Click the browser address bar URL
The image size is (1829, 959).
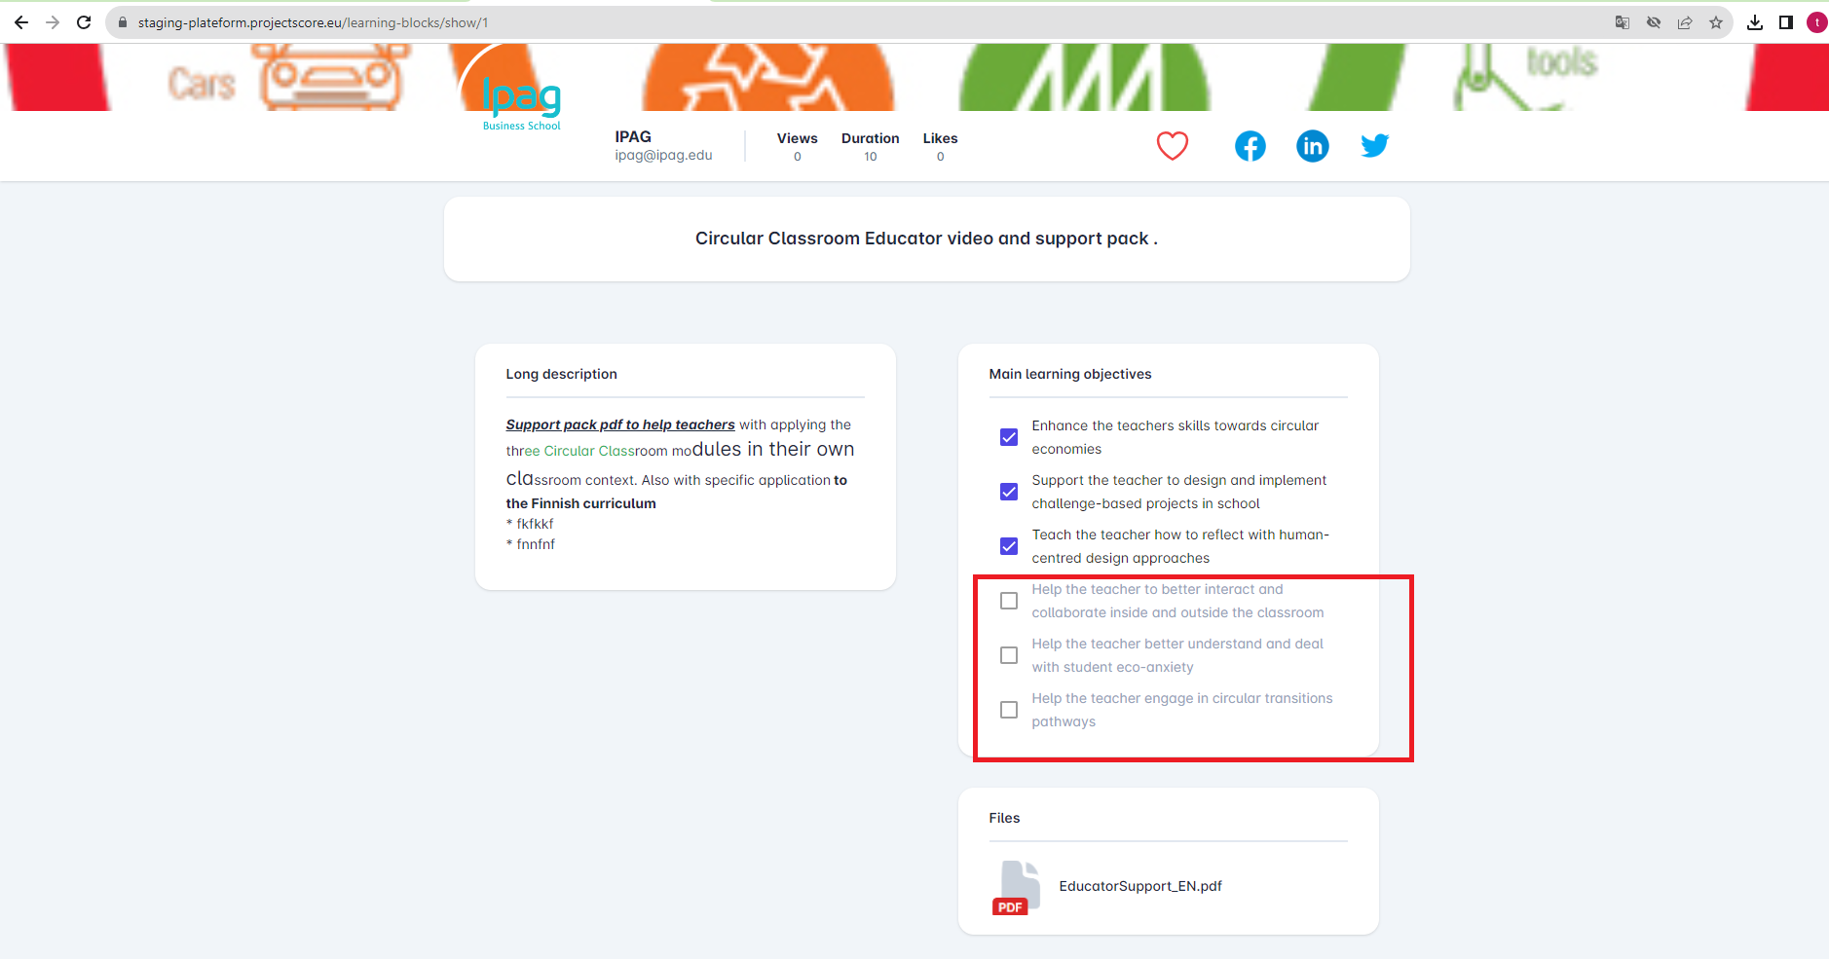pyautogui.click(x=313, y=22)
